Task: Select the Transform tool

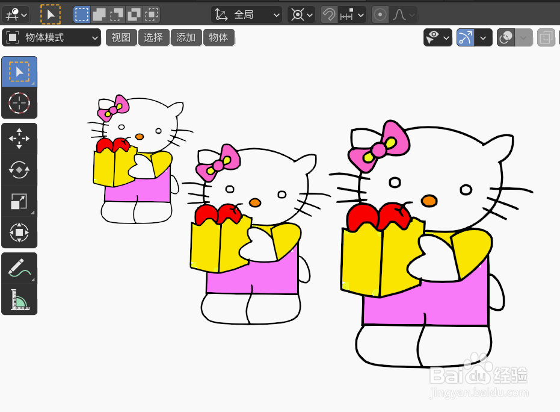Action: pyautogui.click(x=20, y=232)
